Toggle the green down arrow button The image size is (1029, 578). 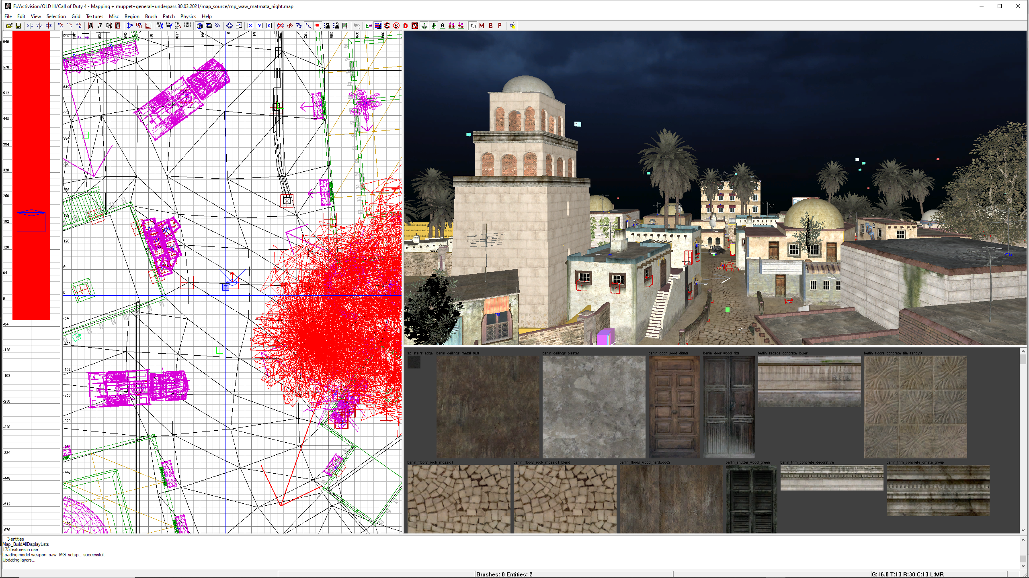[424, 26]
